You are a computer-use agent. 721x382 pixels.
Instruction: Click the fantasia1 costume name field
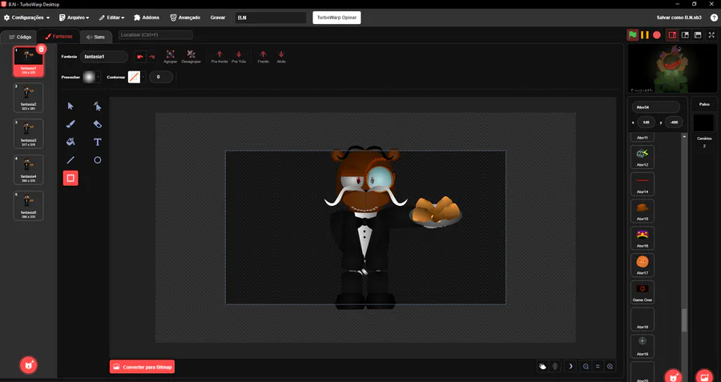[x=104, y=57]
